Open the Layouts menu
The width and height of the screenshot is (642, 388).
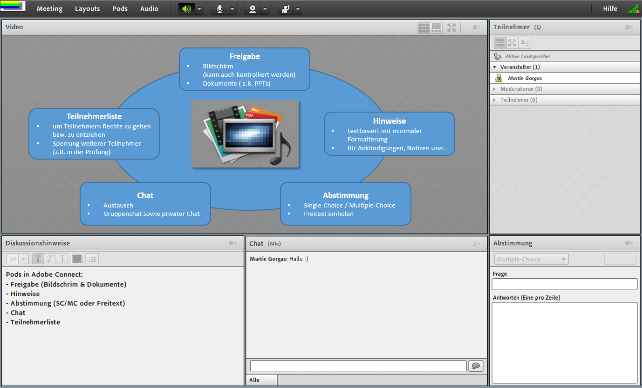click(x=88, y=9)
